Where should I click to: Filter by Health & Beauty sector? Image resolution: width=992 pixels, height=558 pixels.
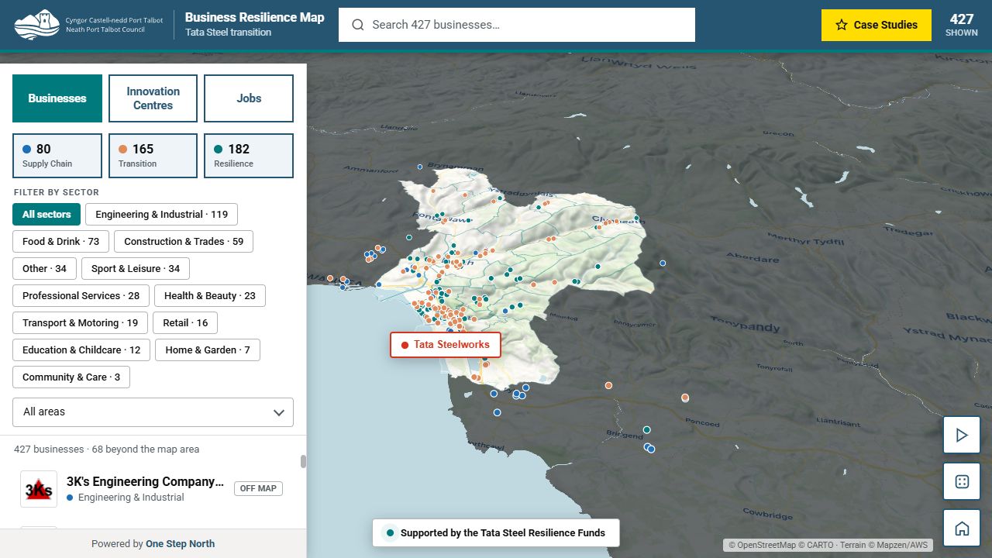(x=210, y=296)
